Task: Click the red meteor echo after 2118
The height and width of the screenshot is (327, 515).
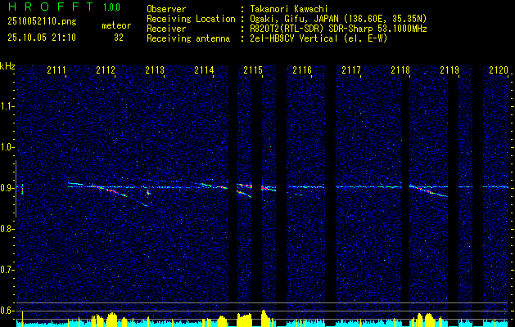Action: pos(428,190)
